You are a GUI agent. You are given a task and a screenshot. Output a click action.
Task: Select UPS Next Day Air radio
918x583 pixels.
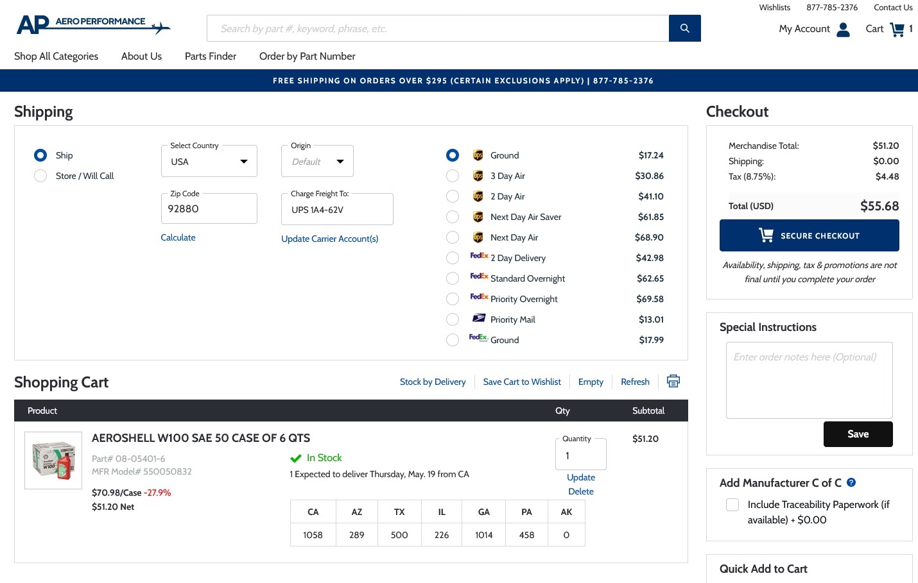pyautogui.click(x=453, y=237)
